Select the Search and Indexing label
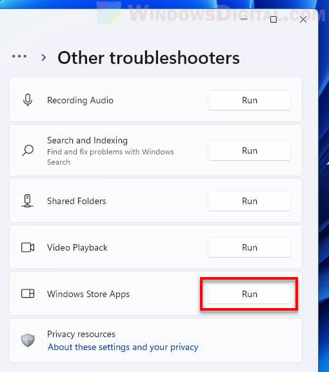 [x=87, y=140]
